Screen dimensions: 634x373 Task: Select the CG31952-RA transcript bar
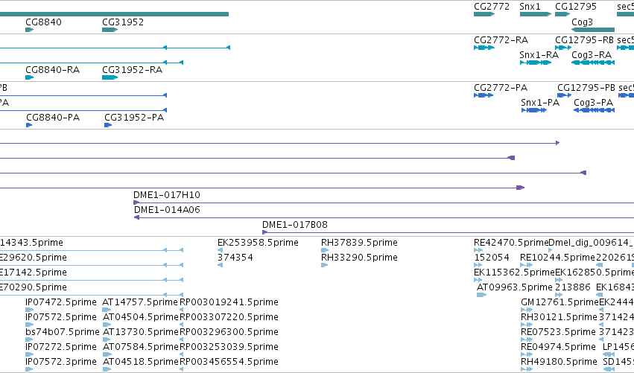(x=110, y=77)
